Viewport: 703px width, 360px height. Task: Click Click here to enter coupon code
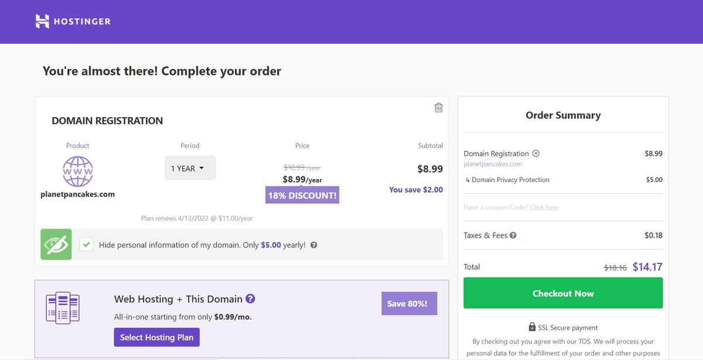(544, 207)
